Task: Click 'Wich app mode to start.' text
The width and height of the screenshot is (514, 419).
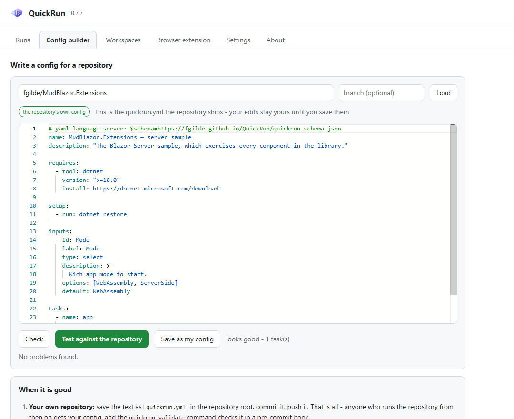Action: click(x=108, y=274)
